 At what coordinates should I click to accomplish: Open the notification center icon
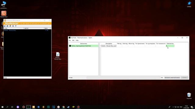[192, 107]
